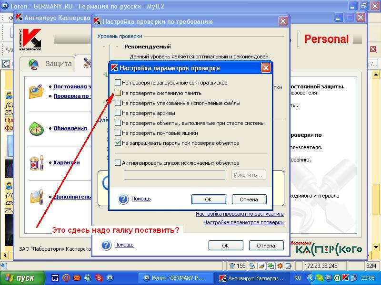The image size is (381, 285).
Task: Open 'Настройка проверки по расписанию' link
Action: tap(240, 214)
